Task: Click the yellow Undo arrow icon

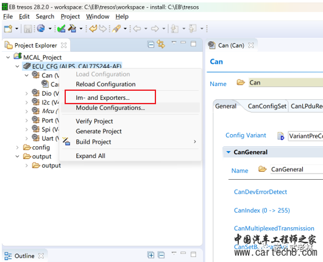Action: 93,29
